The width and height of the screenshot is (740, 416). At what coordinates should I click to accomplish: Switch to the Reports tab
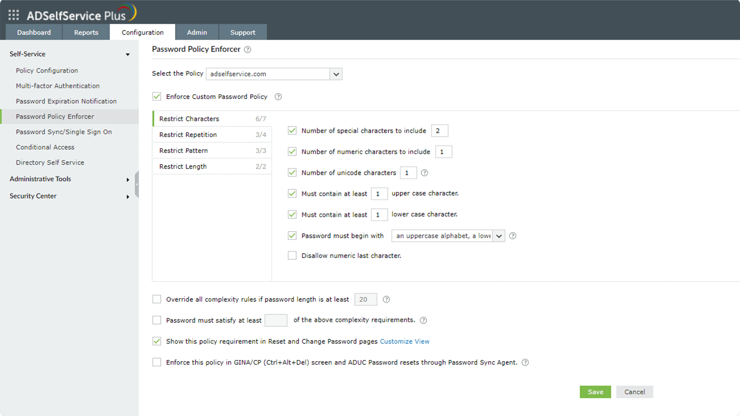[86, 33]
